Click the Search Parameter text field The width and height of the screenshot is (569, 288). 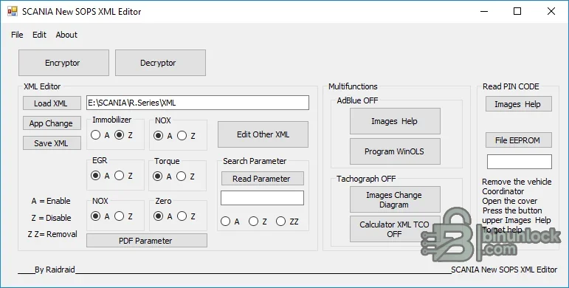coord(263,198)
